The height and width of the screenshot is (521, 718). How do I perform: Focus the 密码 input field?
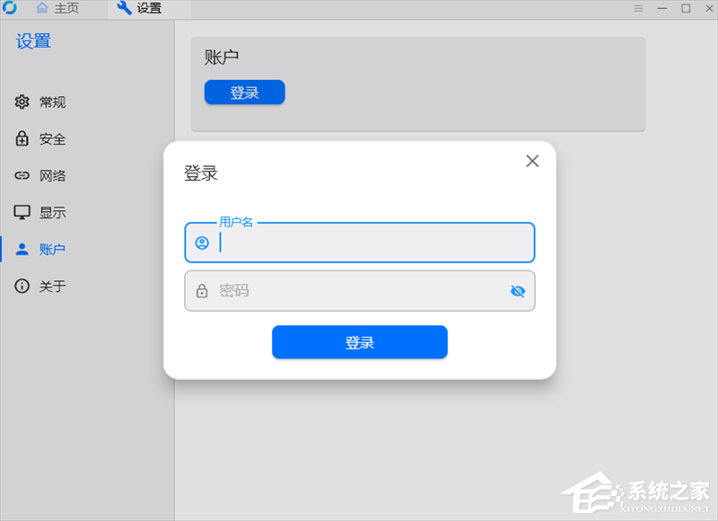pyautogui.click(x=360, y=291)
